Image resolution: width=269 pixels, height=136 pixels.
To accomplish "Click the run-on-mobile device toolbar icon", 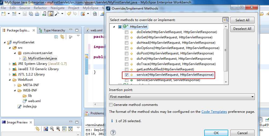I will tap(44, 14).
